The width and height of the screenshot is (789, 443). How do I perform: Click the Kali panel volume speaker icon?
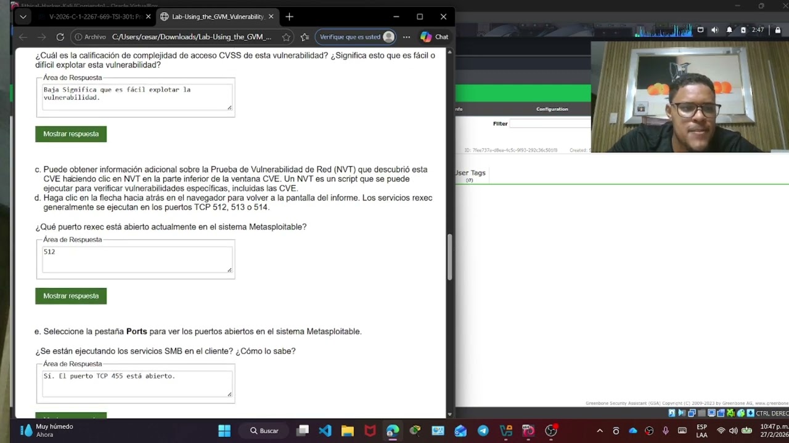[x=714, y=30]
